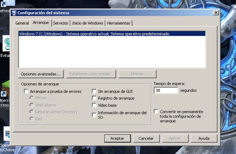The image size is (236, 154).
Task: Check Sin arranque de GUI
Action: point(94,91)
